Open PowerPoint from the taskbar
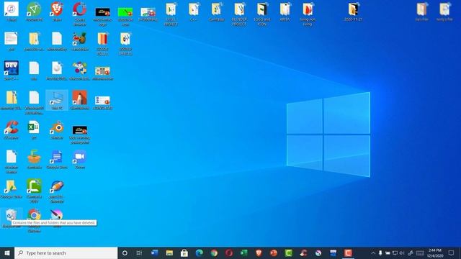461x259 pixels. 274,253
